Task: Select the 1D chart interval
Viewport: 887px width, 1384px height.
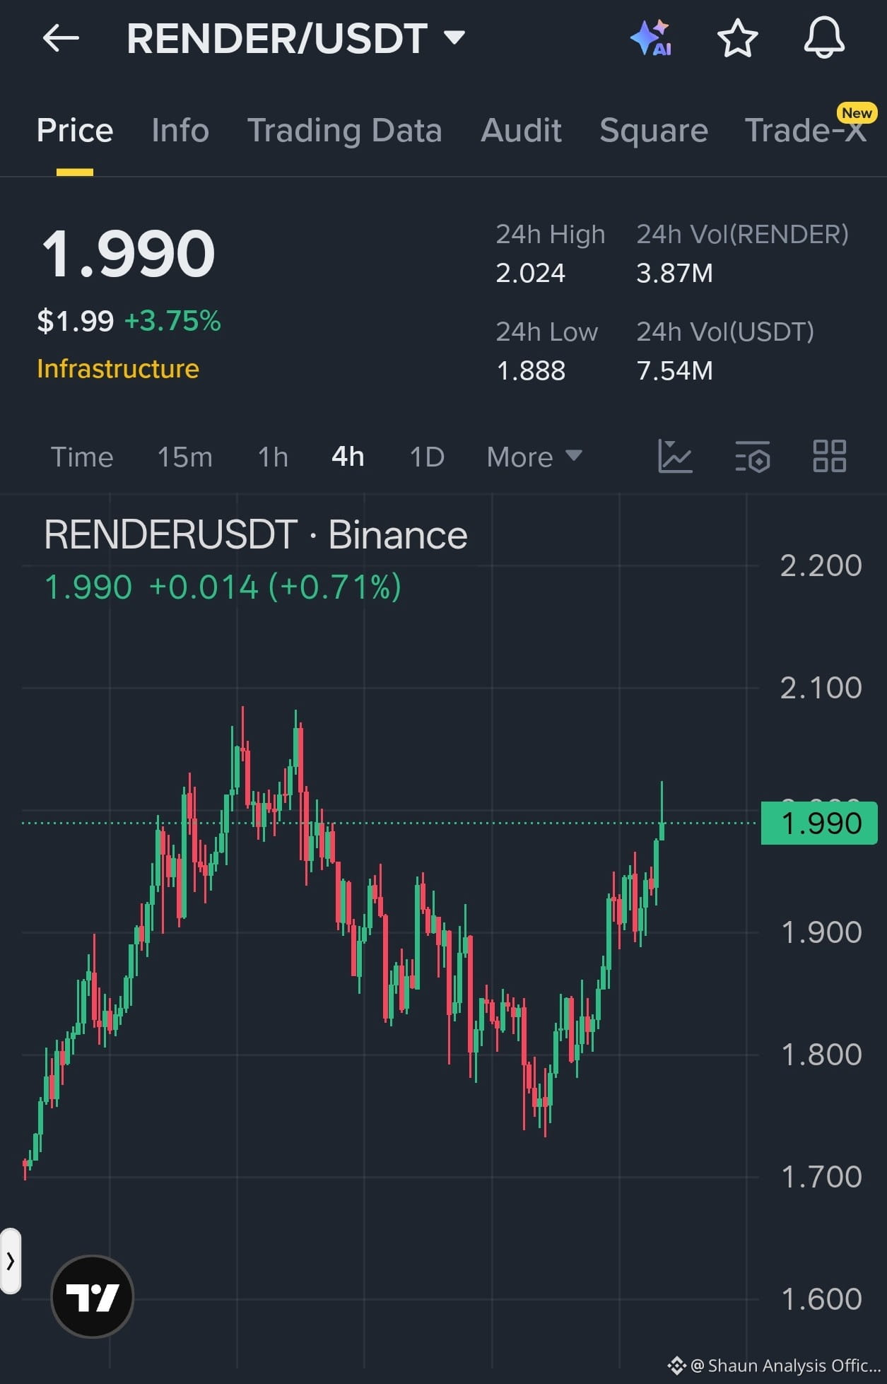Action: click(427, 457)
